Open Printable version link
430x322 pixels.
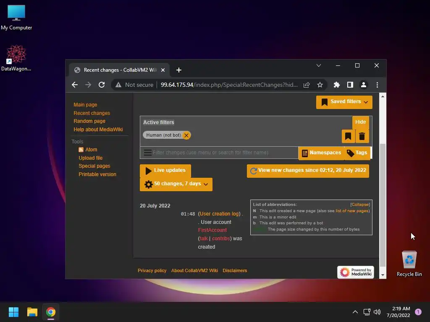pos(97,174)
